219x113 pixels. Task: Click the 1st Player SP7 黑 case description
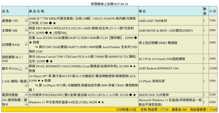tap(83, 78)
